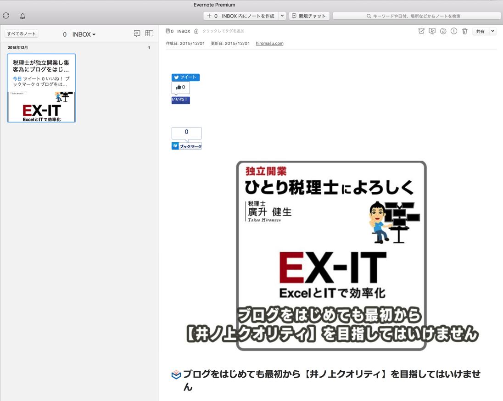
Task: Click the sync icon in toolbar
Action: point(6,16)
